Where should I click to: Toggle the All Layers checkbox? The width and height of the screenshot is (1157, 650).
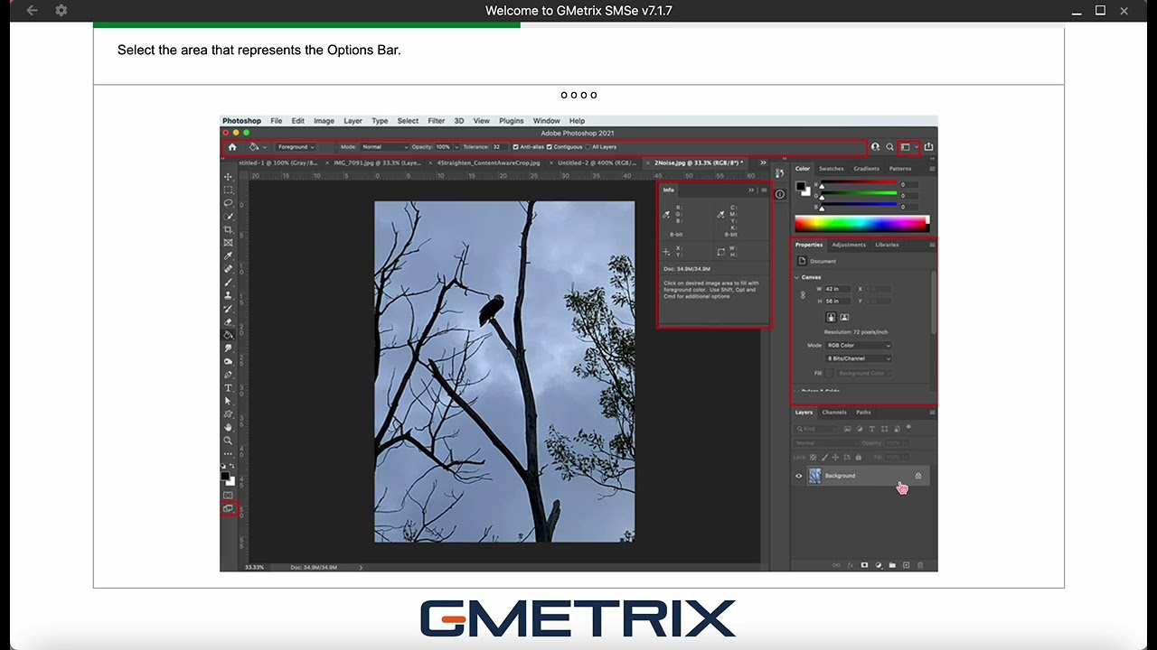tap(588, 147)
